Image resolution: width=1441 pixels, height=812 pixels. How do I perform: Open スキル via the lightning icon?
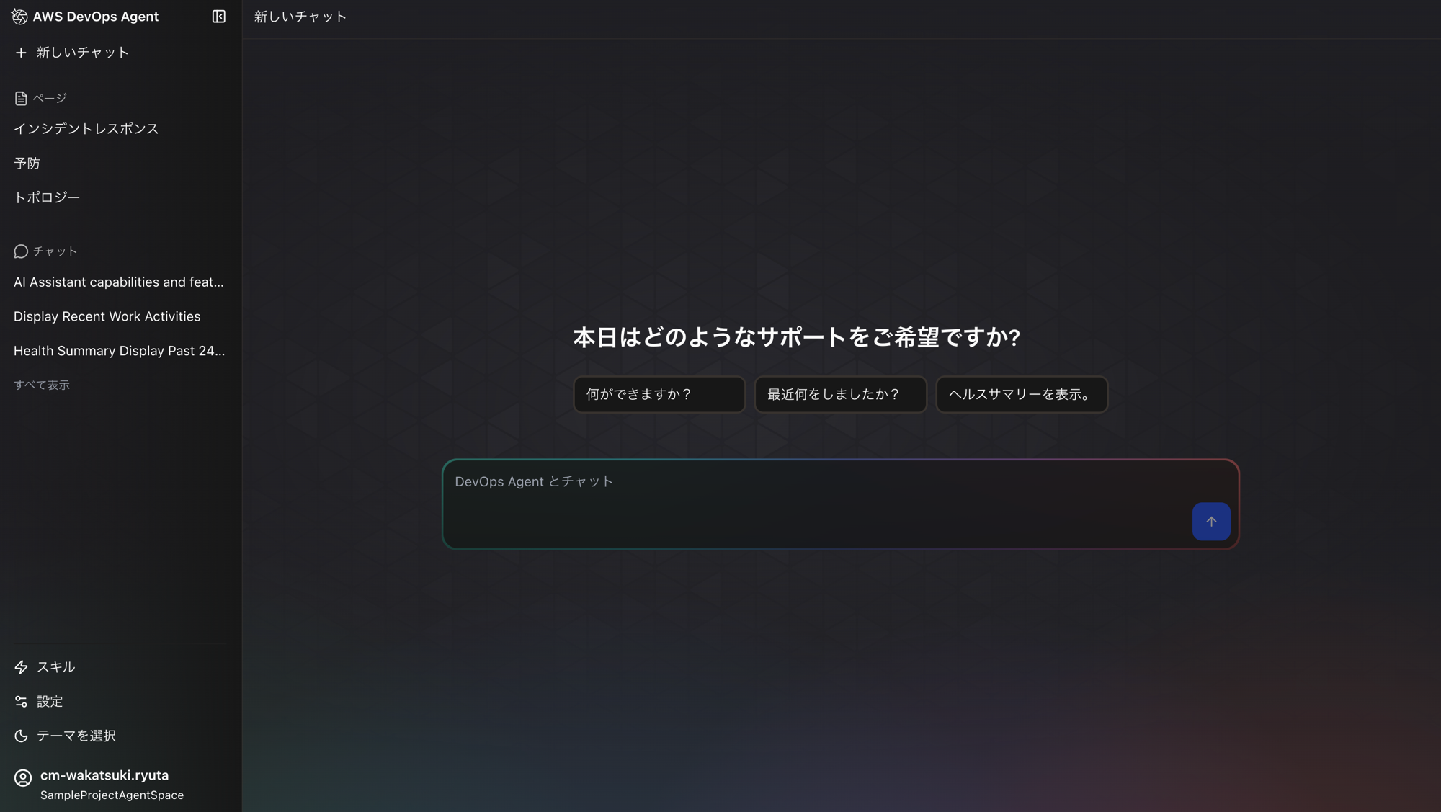click(x=21, y=667)
